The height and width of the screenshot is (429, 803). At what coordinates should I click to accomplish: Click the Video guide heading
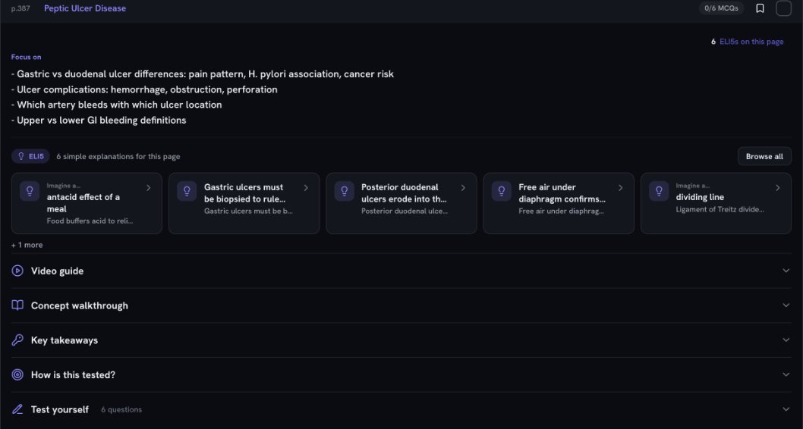tap(58, 271)
